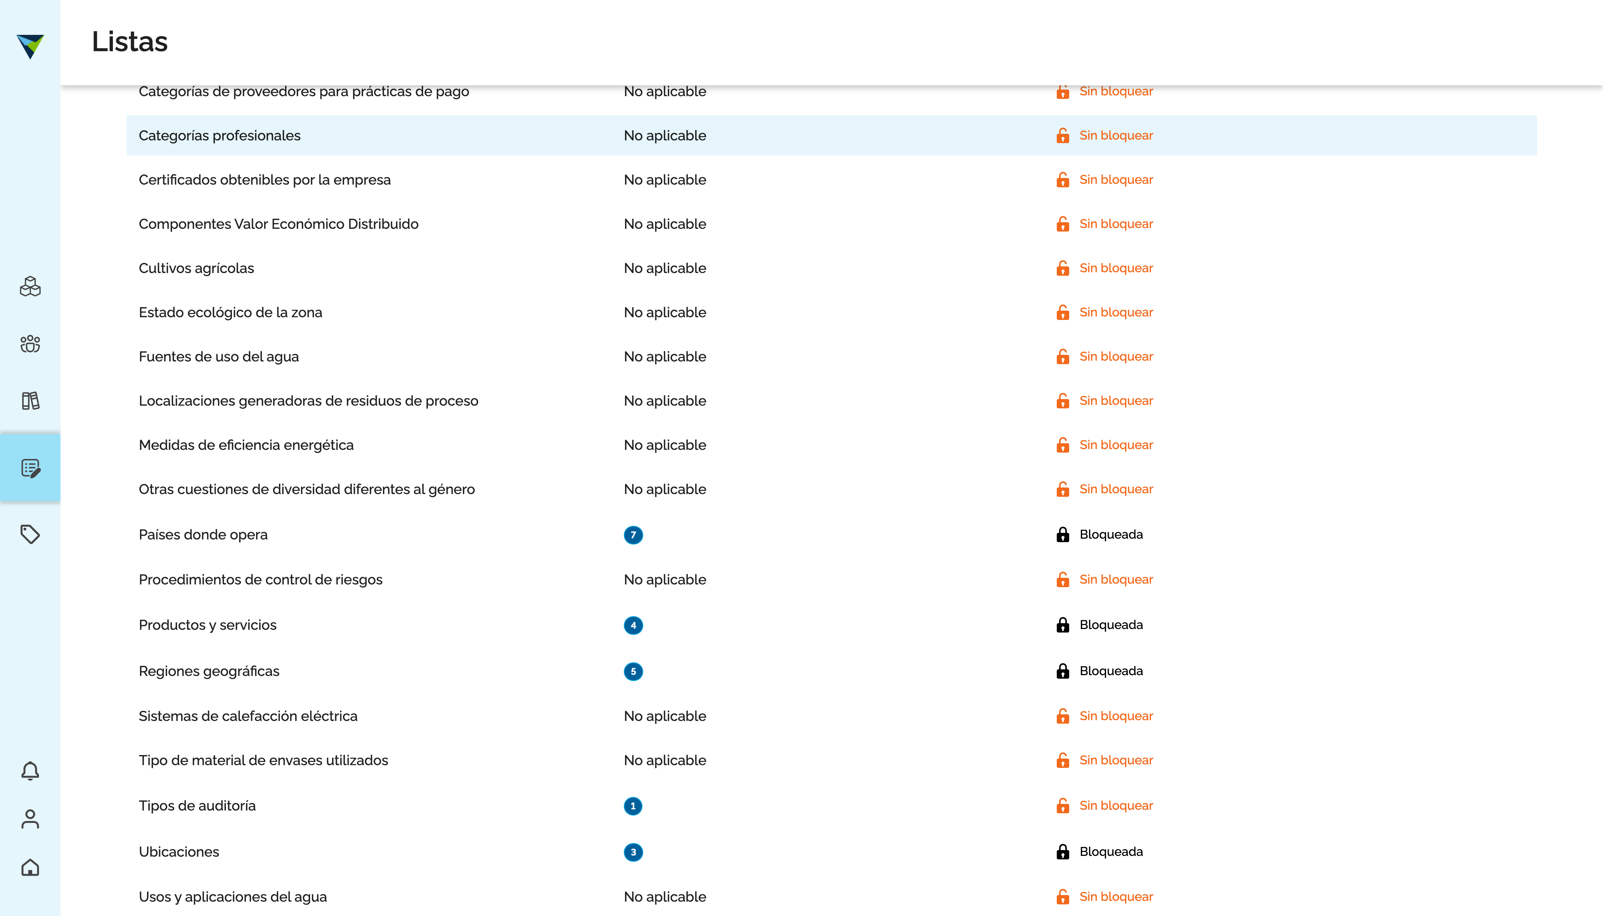Select the lists edit icon in sidebar
The image size is (1603, 916).
click(29, 468)
